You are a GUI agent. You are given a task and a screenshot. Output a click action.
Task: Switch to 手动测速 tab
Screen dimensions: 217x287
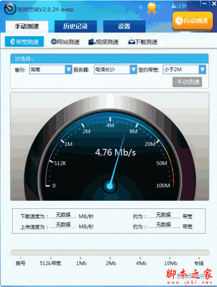click(x=27, y=26)
